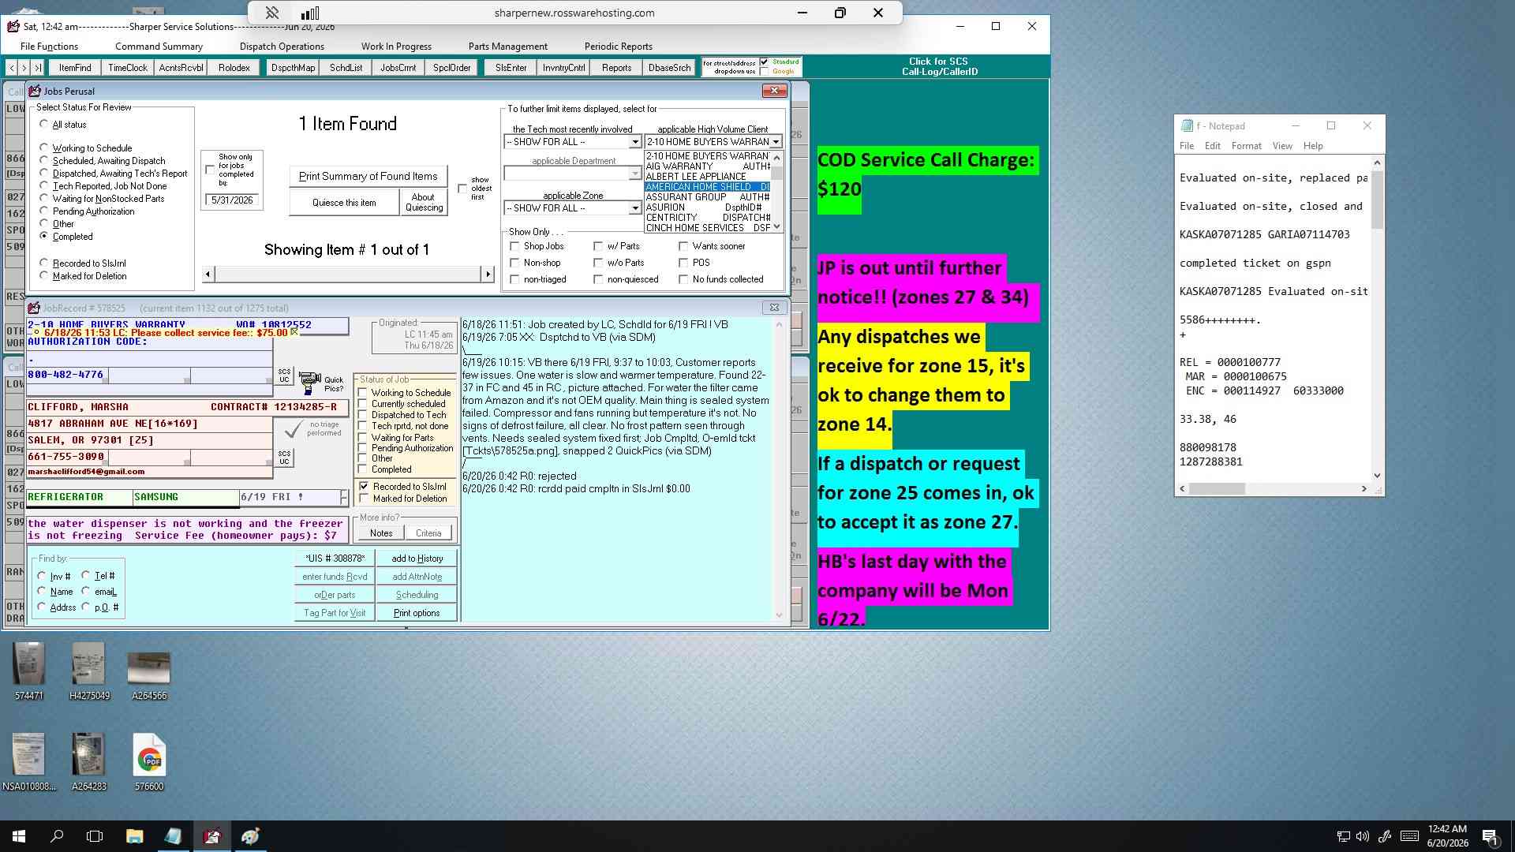Open Task View on the taskbar

coord(95,836)
